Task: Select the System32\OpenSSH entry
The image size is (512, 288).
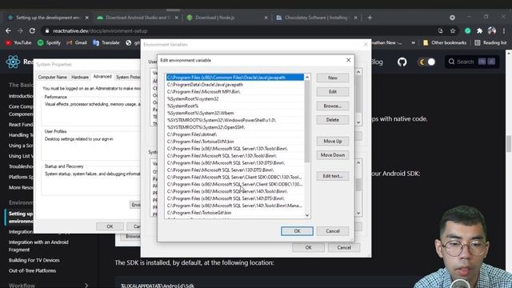Action: tap(234, 127)
